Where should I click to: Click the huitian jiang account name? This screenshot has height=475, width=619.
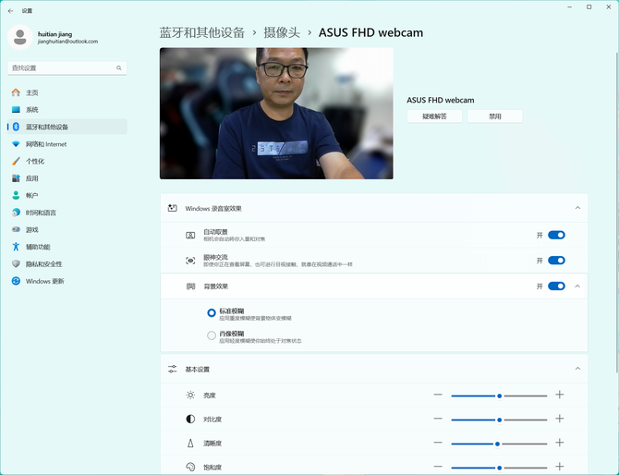point(55,34)
